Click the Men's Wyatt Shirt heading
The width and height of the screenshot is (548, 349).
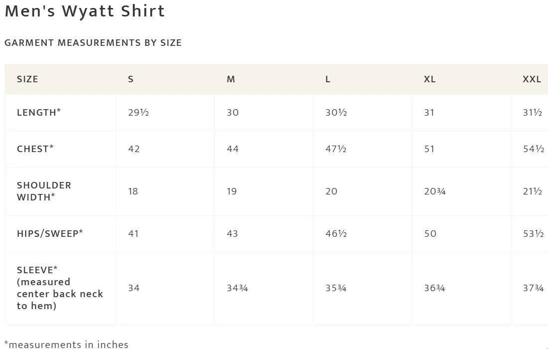pyautogui.click(x=85, y=11)
